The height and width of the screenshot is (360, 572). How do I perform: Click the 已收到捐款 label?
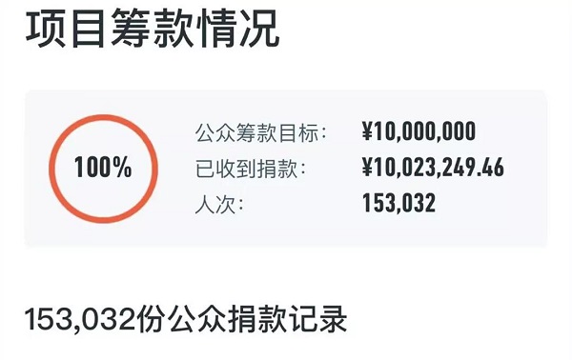pyautogui.click(x=250, y=169)
